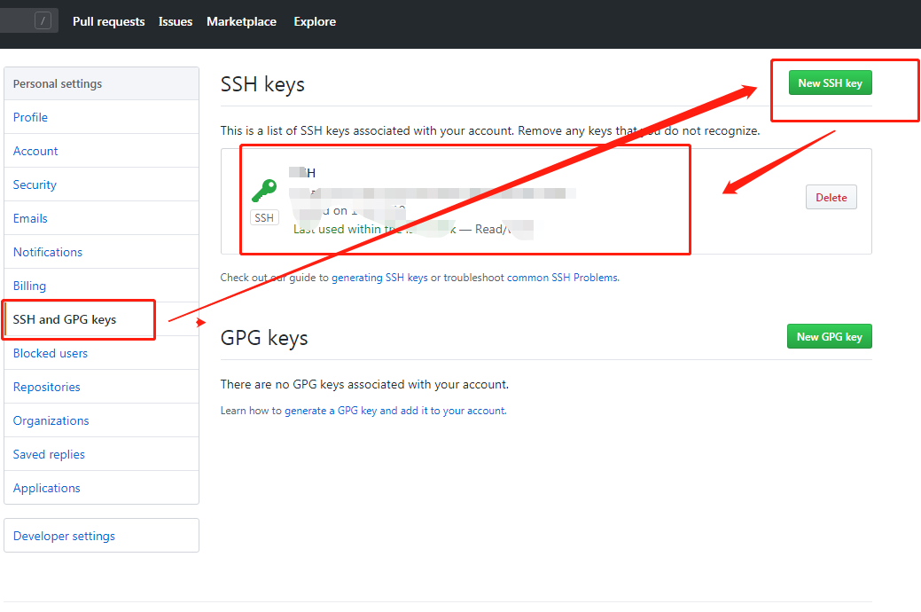Delete the listed SSH key
The image size is (921, 612).
(831, 198)
